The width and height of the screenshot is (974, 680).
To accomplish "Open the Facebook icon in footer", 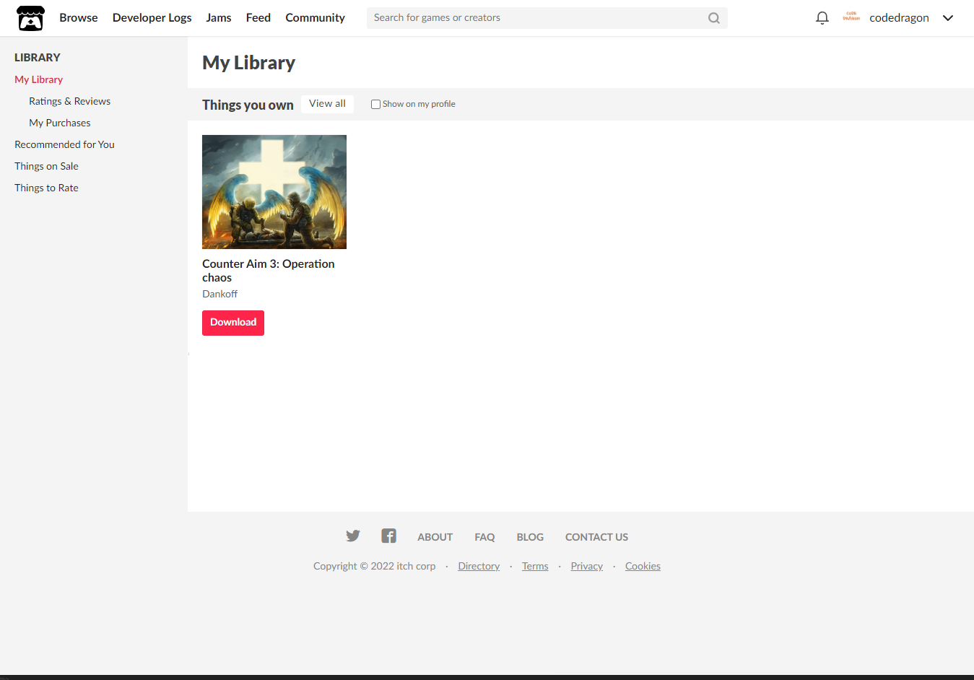I will pyautogui.click(x=388, y=536).
